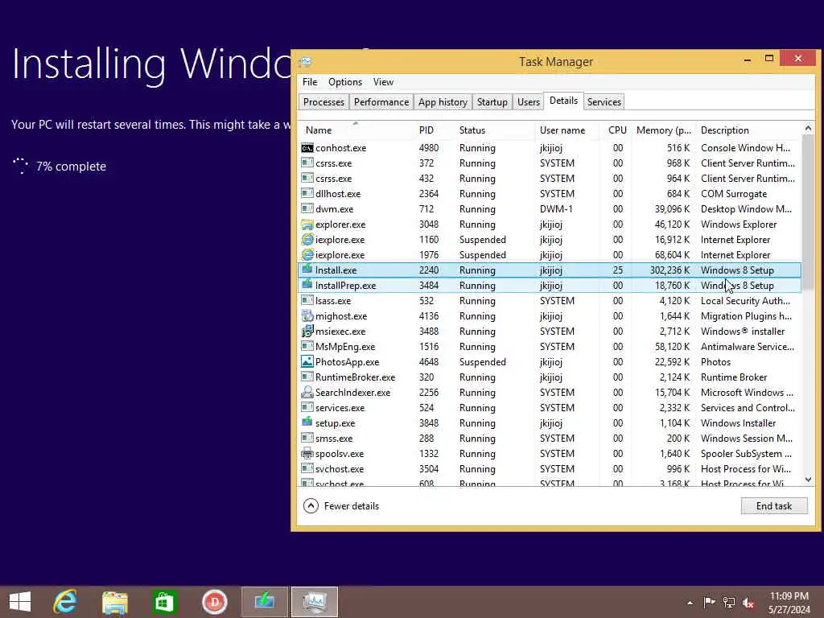The image size is (824, 618).
Task: Sort by the User name column header
Action: pos(567,130)
